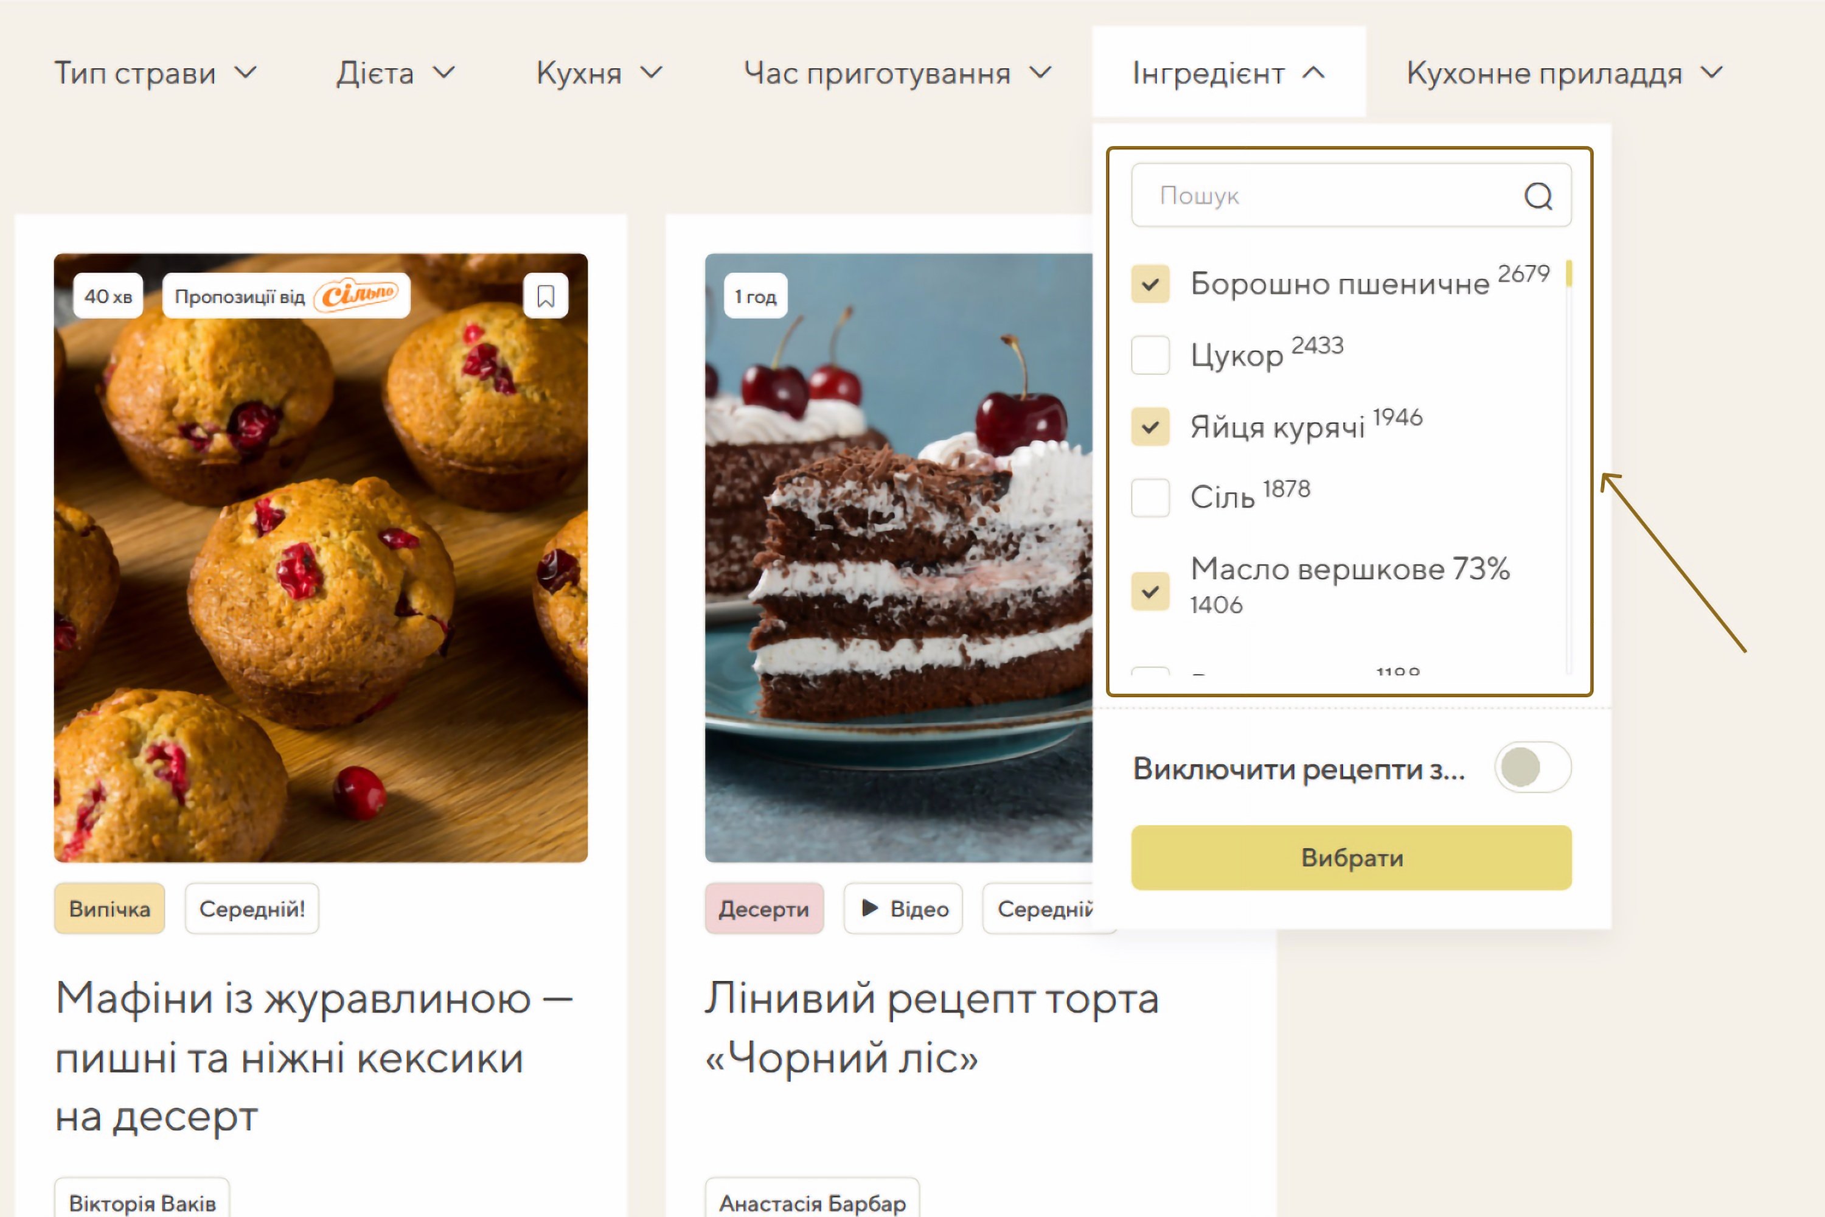Viewport: 1825px width, 1217px height.
Task: Expand the Тип страви filter
Action: pyautogui.click(x=155, y=73)
